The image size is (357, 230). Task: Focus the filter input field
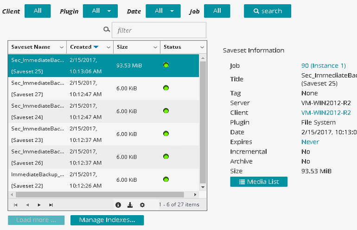pyautogui.click(x=159, y=30)
